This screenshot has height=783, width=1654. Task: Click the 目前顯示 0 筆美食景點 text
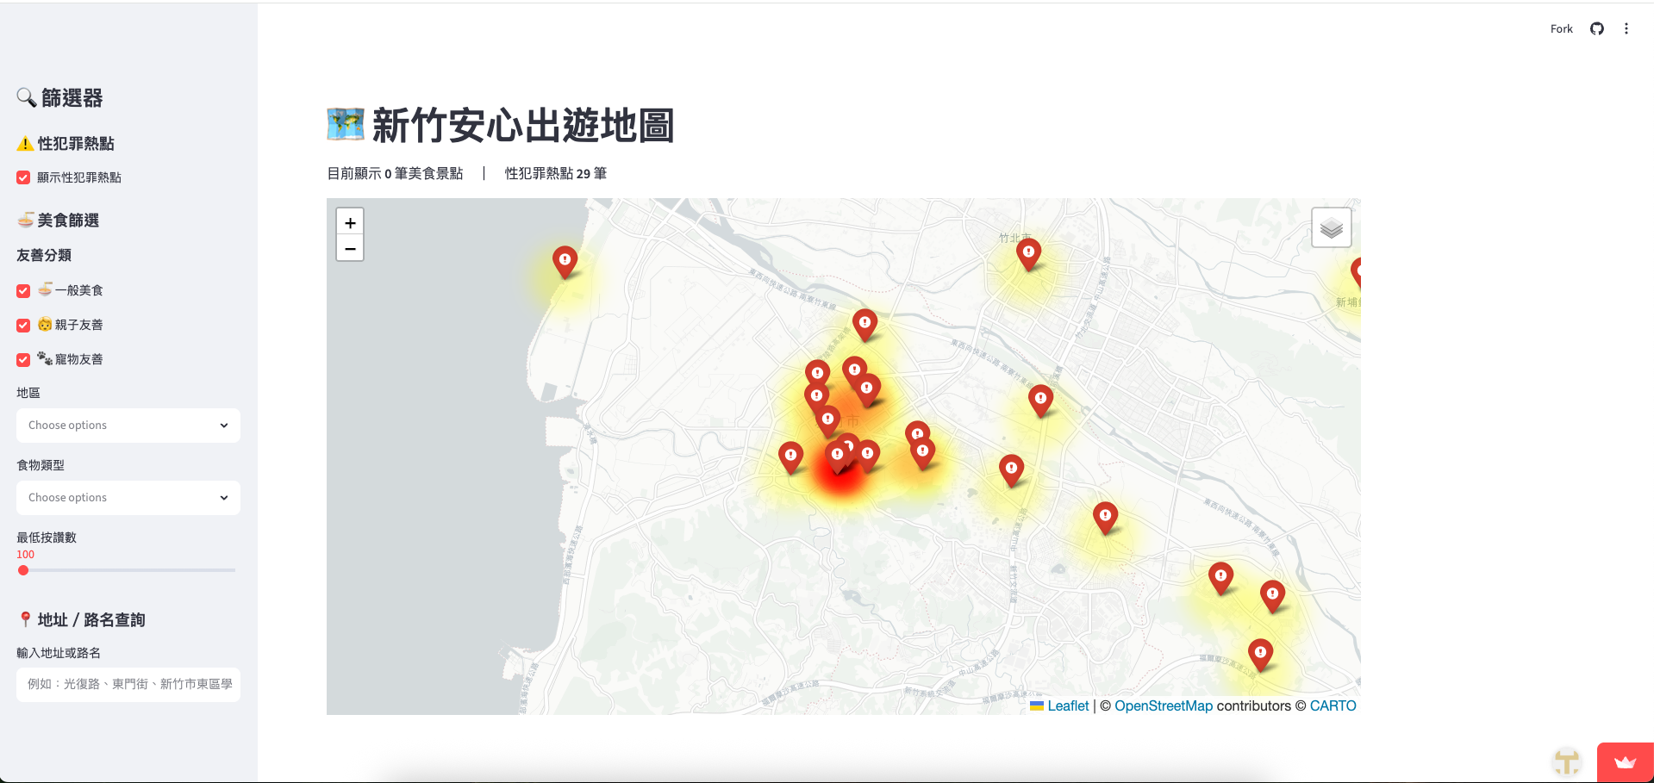point(395,173)
